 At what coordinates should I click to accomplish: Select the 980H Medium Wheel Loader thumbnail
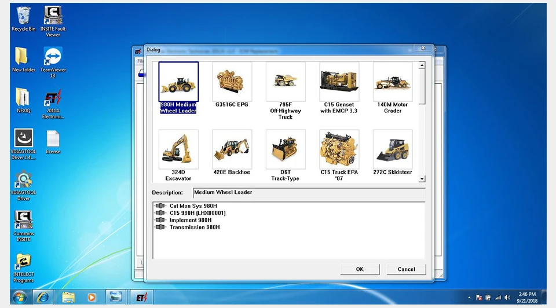178,82
